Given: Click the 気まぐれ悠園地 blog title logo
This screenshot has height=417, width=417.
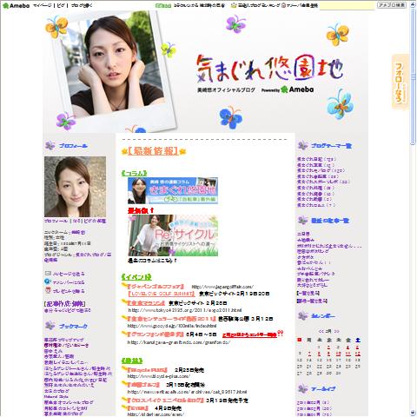Looking at the screenshot, I should [269, 69].
